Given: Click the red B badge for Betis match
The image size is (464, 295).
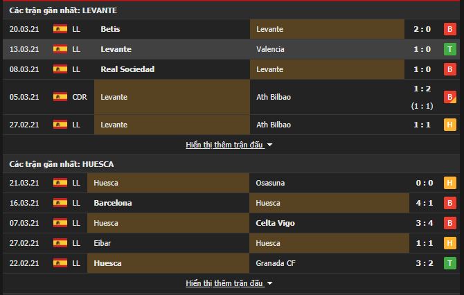Looking at the screenshot, I should tap(449, 29).
